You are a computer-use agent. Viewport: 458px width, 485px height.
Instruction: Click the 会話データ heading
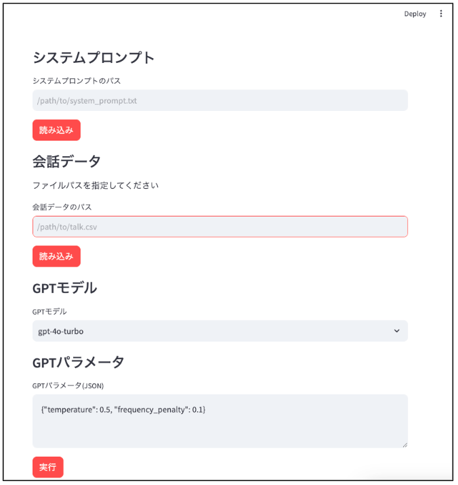click(66, 162)
